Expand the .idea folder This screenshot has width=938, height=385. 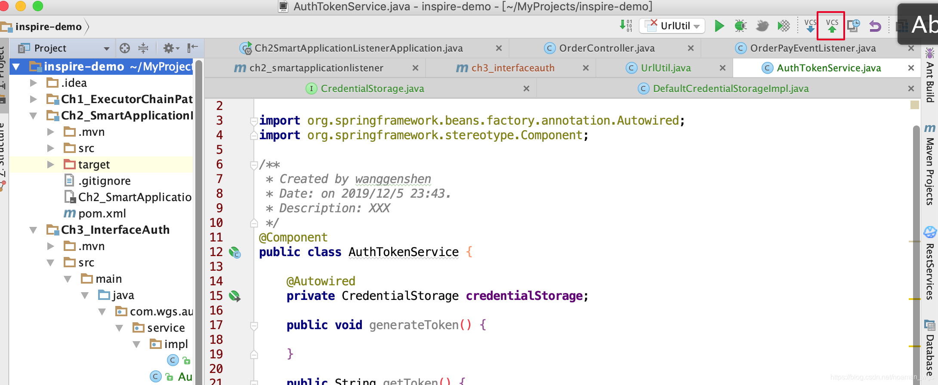[x=33, y=82]
